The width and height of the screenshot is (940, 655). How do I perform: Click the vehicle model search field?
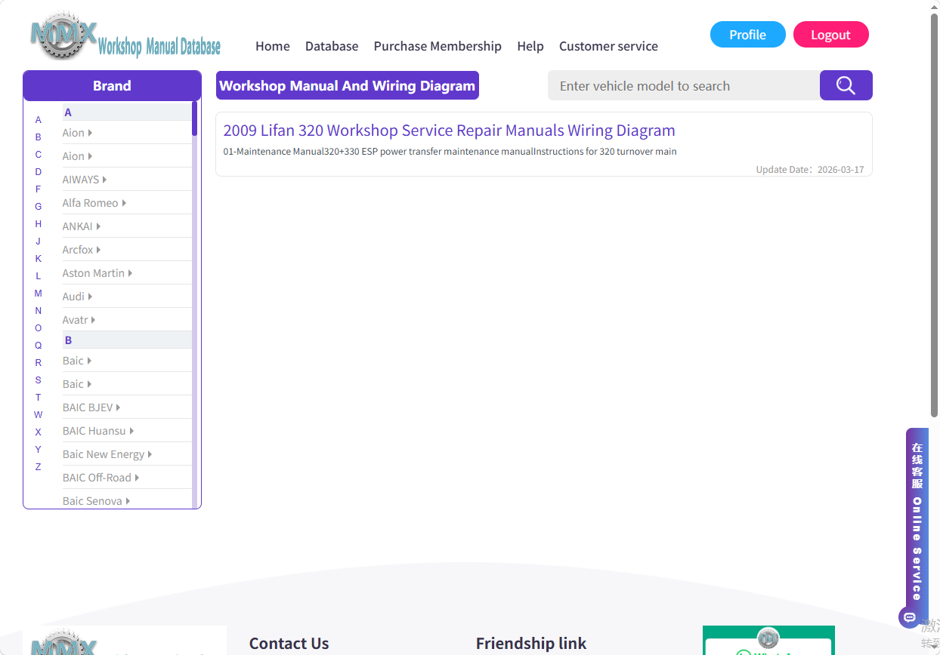tap(684, 85)
